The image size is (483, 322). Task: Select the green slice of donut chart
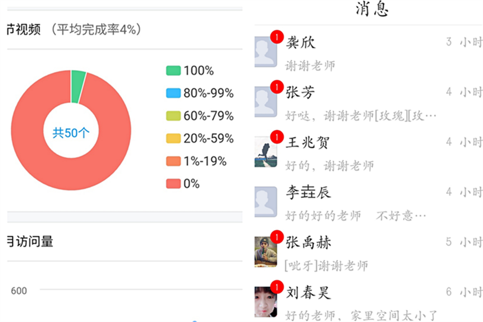(x=78, y=86)
